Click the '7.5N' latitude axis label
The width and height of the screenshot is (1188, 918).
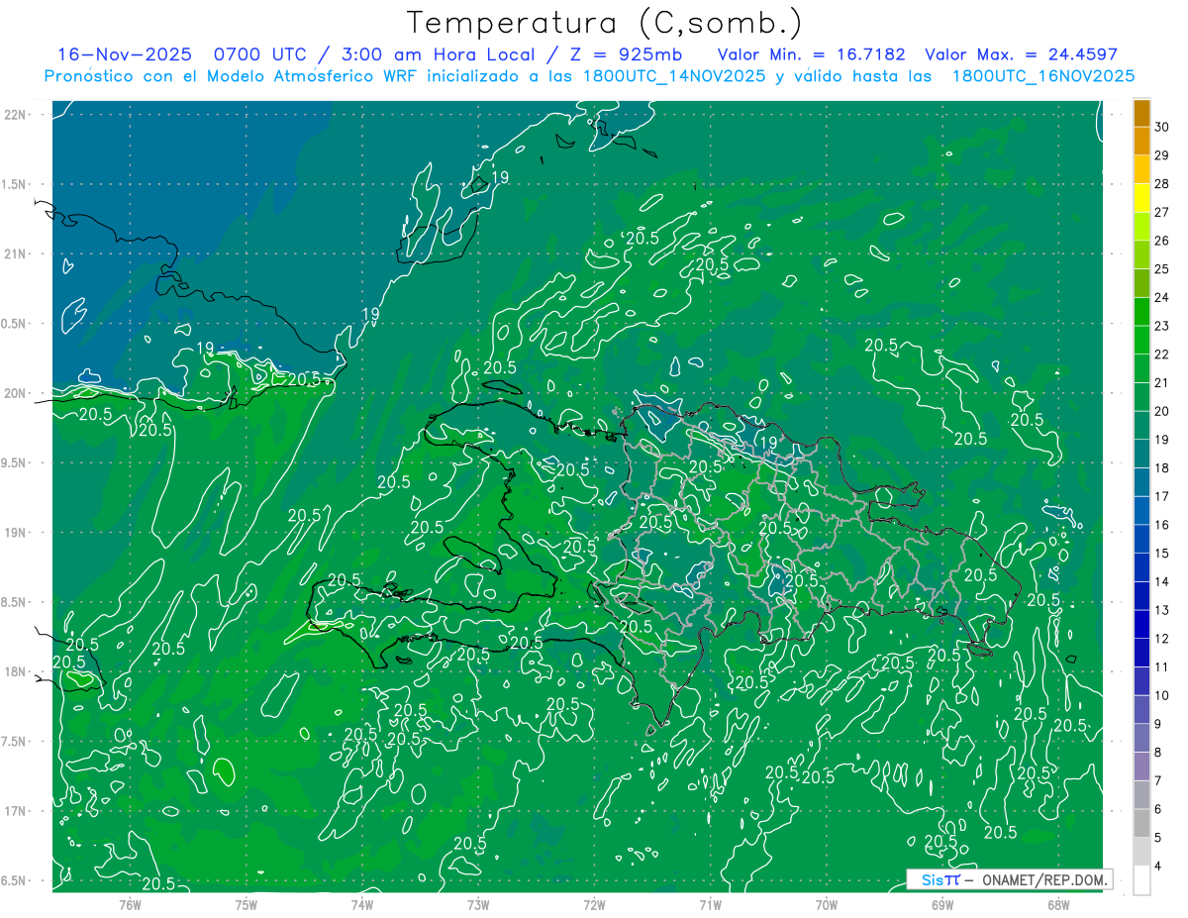15,742
